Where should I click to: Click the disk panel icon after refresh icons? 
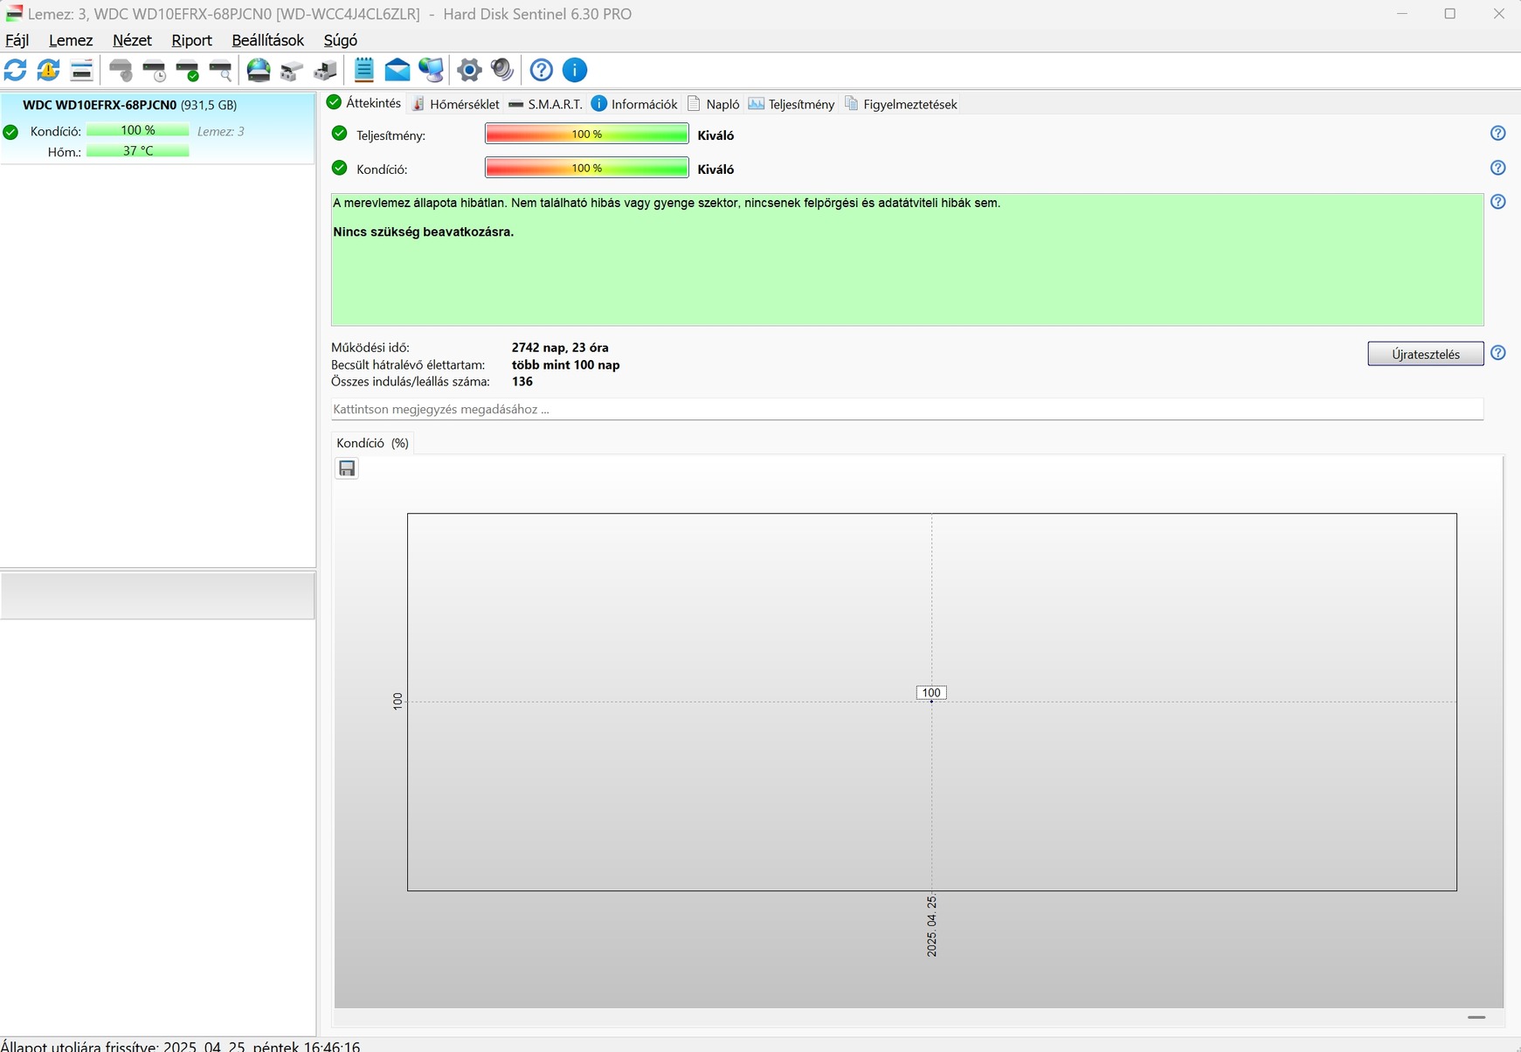[82, 70]
